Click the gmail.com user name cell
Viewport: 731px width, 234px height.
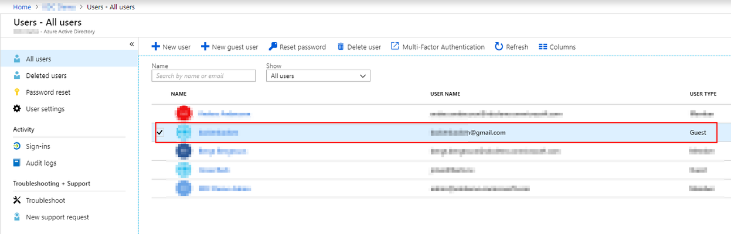tap(467, 133)
